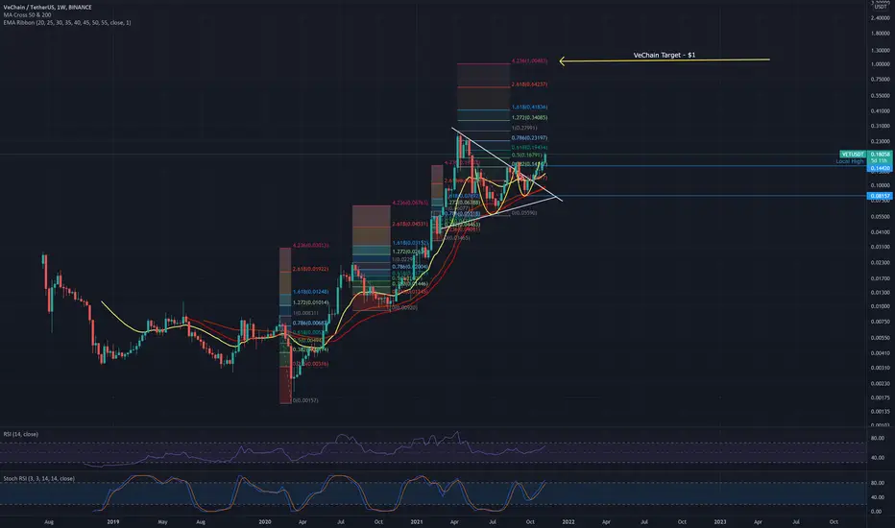895x528 pixels.
Task: Select Fibonacci level 2.618(0.04531)
Action: coord(410,224)
